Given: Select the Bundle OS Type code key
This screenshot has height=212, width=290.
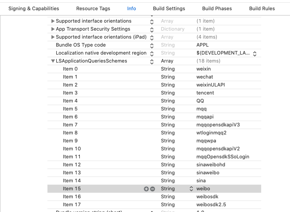Looking at the screenshot, I should [x=81, y=45].
